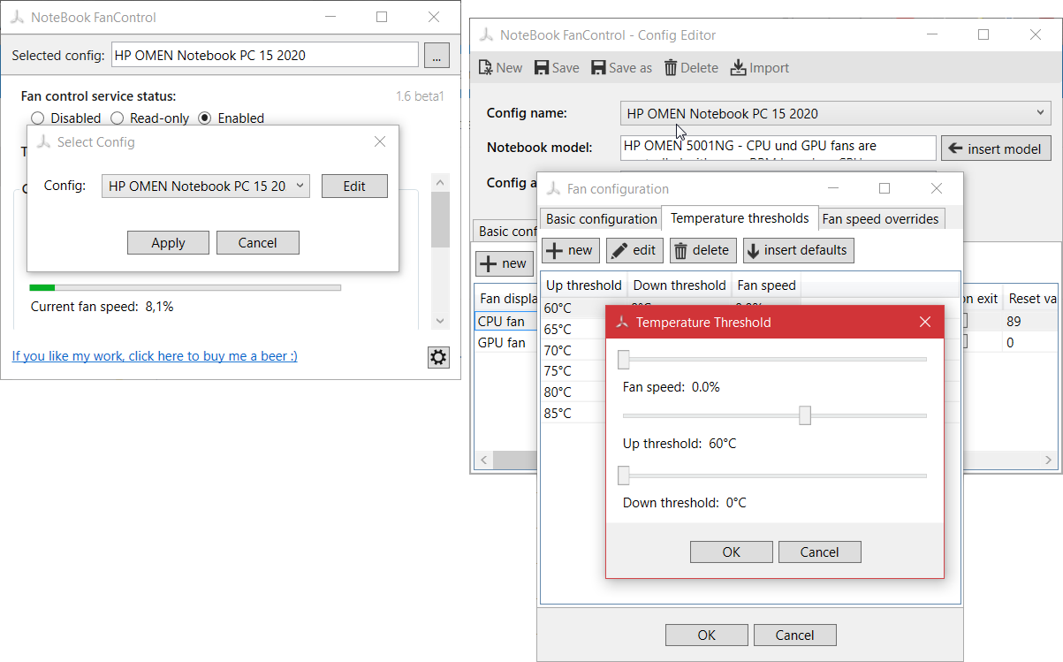This screenshot has width=1063, height=662.
Task: Select GPU fan row in Config Editor
Action: click(506, 342)
